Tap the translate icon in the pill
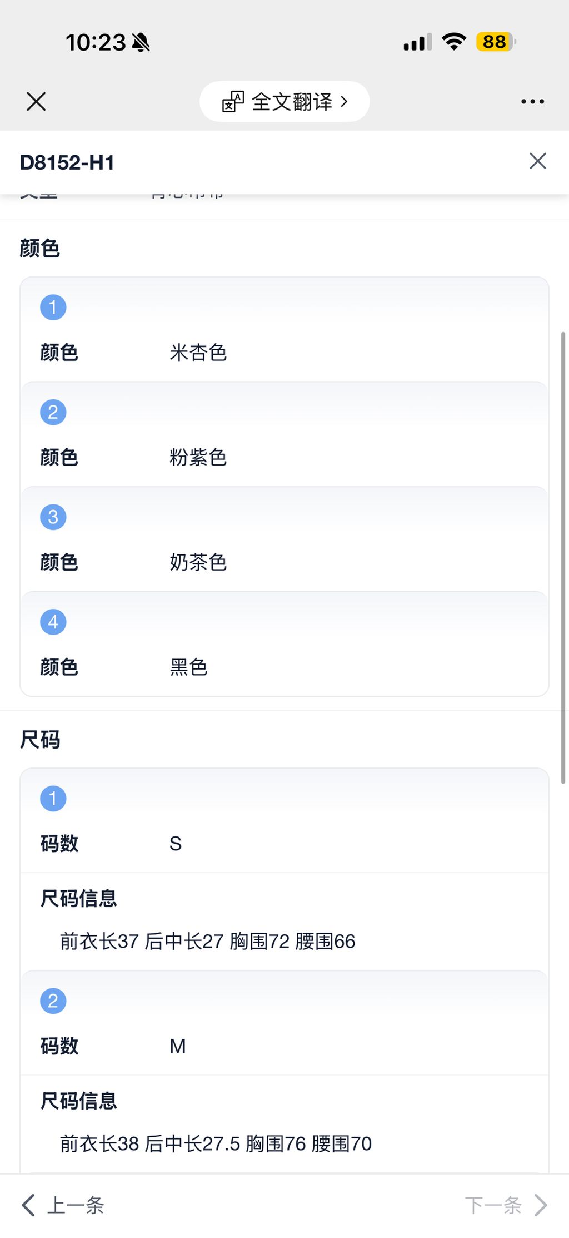 click(x=233, y=102)
